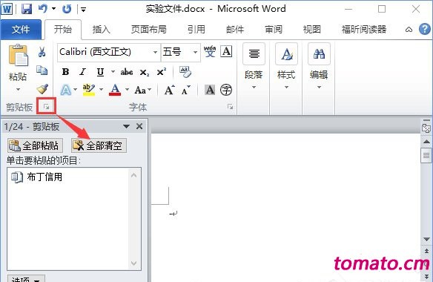Click the enclosed character icon
Viewport: 433px width, 282px height.
226,90
